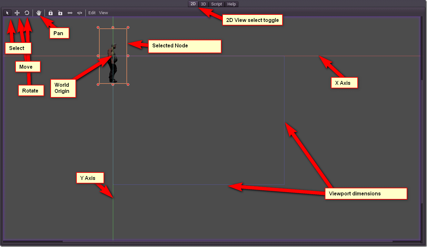Image resolution: width=427 pixels, height=247 pixels.
Task: Toggle selection mode off with the arrow tool
Action: click(x=7, y=13)
